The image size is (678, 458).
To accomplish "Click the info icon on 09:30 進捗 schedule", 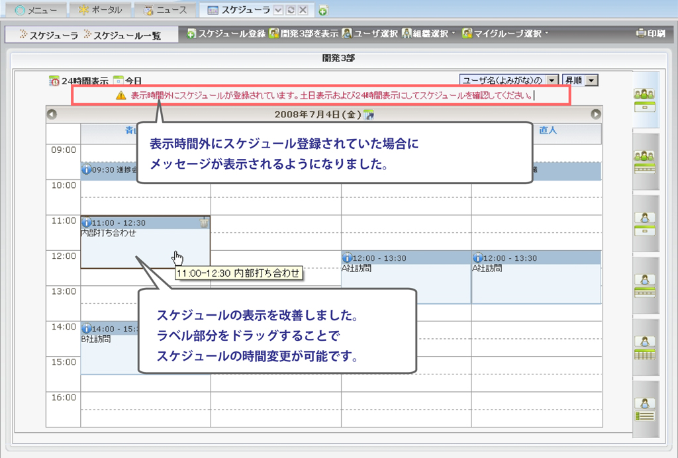I will coord(87,169).
